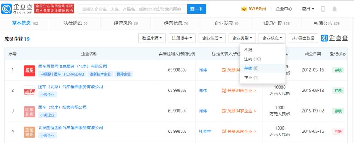The height and width of the screenshot is (143, 354).
Task: Click the SVIP crown icon
Action: coord(244,9)
